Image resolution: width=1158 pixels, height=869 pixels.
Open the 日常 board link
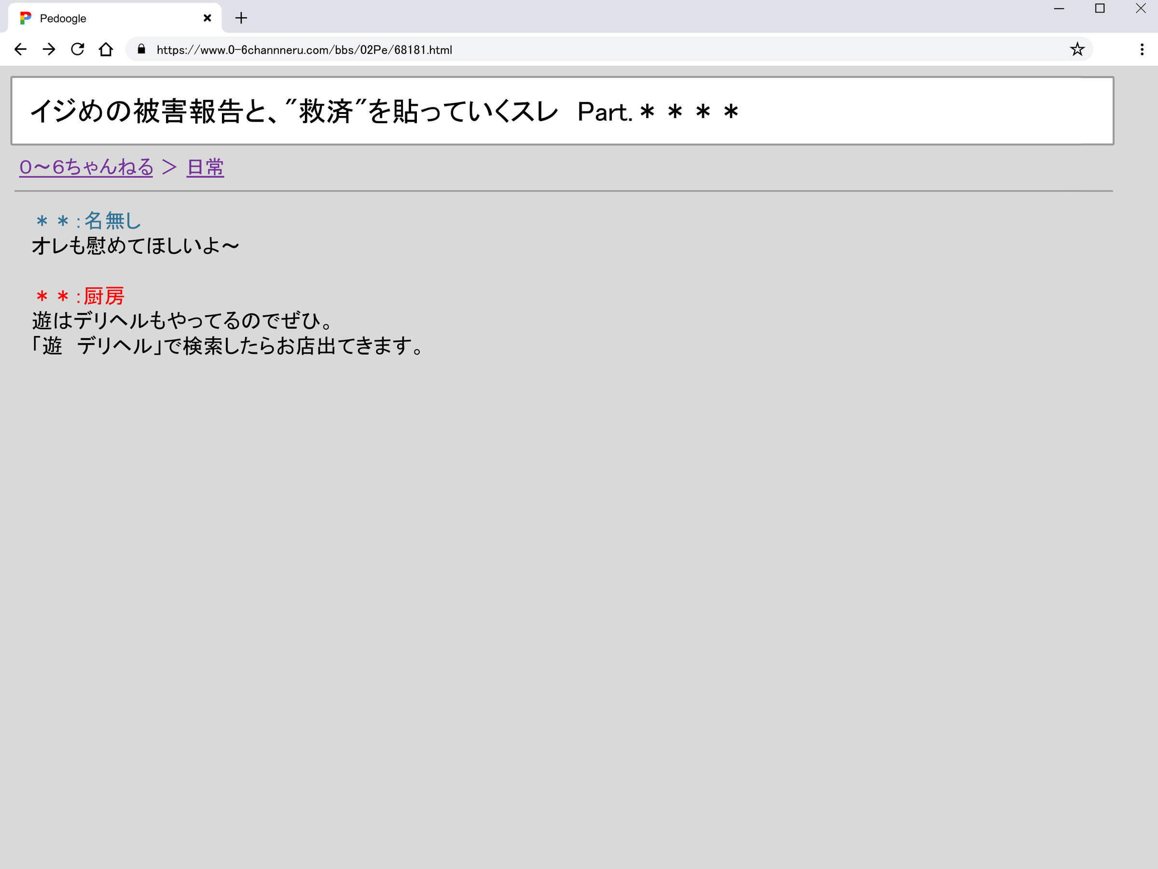(205, 167)
